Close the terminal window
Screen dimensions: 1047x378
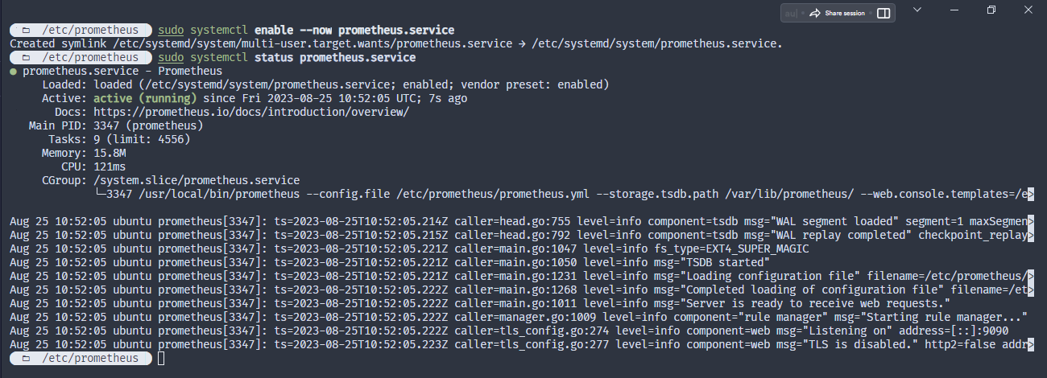[1028, 10]
